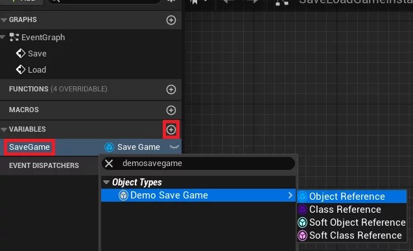Click the Demo Save Game class icon

(123, 195)
